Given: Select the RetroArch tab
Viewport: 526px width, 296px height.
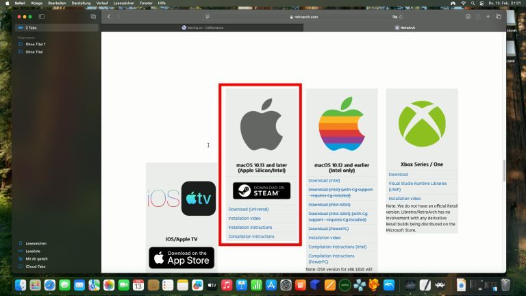Looking at the screenshot, I should (x=405, y=27).
